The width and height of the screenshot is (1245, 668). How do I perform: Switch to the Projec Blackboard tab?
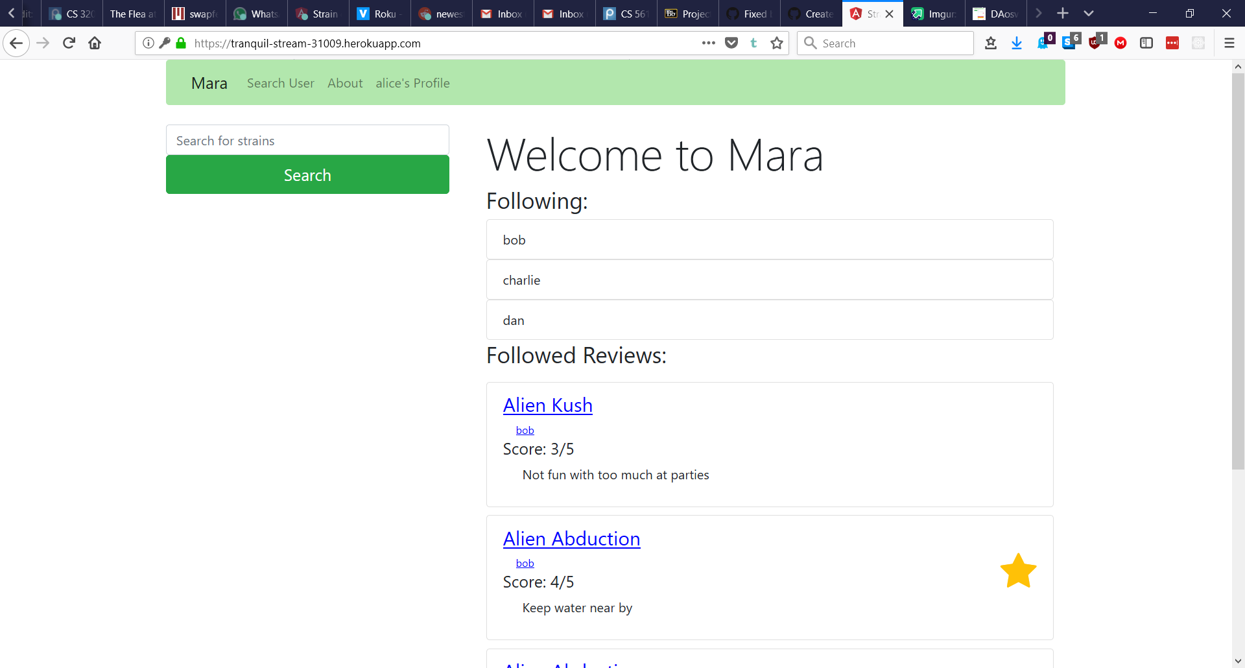(688, 14)
